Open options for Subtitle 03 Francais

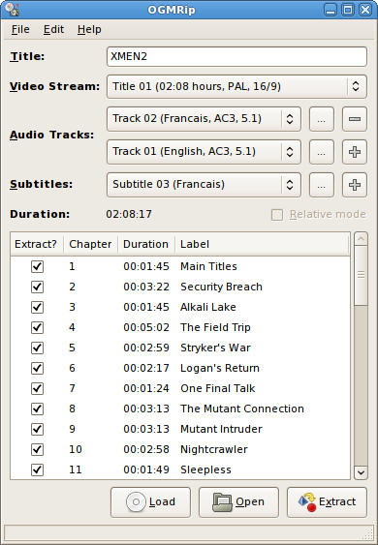point(322,185)
